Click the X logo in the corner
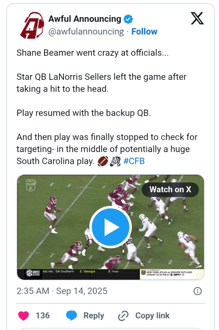219x330 pixels. (x=197, y=18)
